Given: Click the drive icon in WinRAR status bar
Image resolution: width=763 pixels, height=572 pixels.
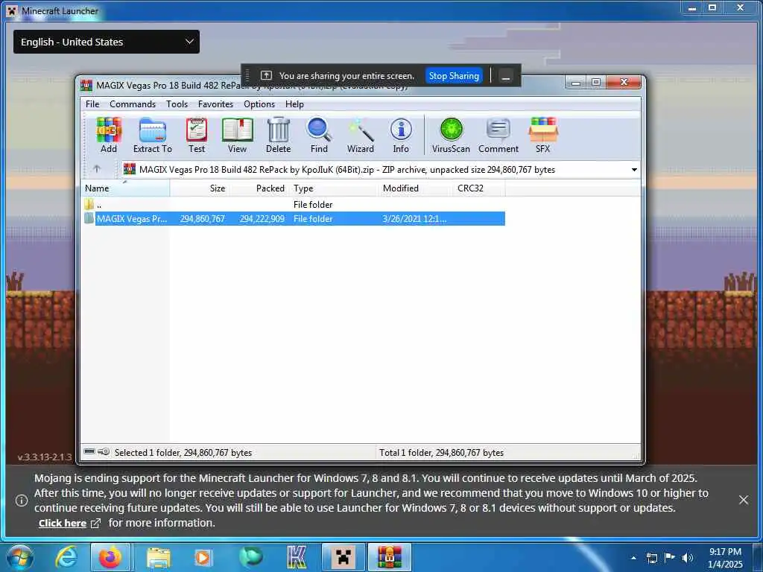Looking at the screenshot, I should coord(89,452).
